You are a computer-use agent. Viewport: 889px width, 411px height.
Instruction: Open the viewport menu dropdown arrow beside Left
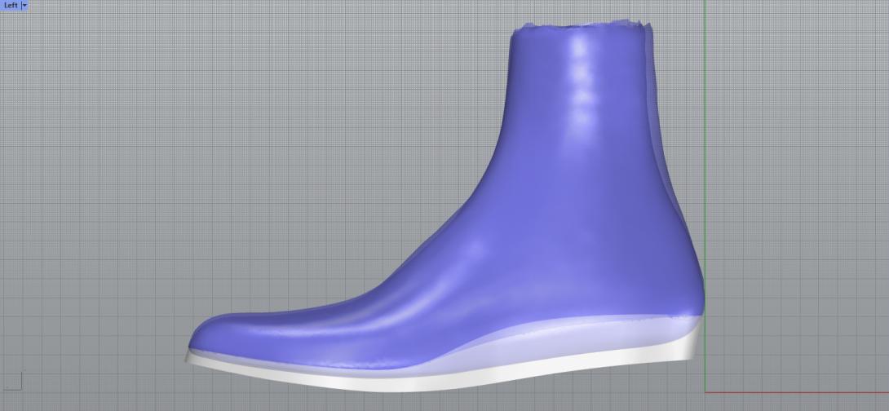pyautogui.click(x=24, y=5)
